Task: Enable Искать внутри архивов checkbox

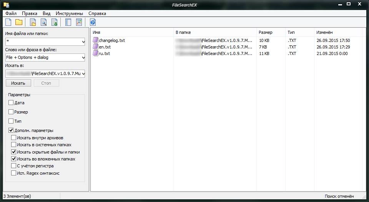Action: 14,138
